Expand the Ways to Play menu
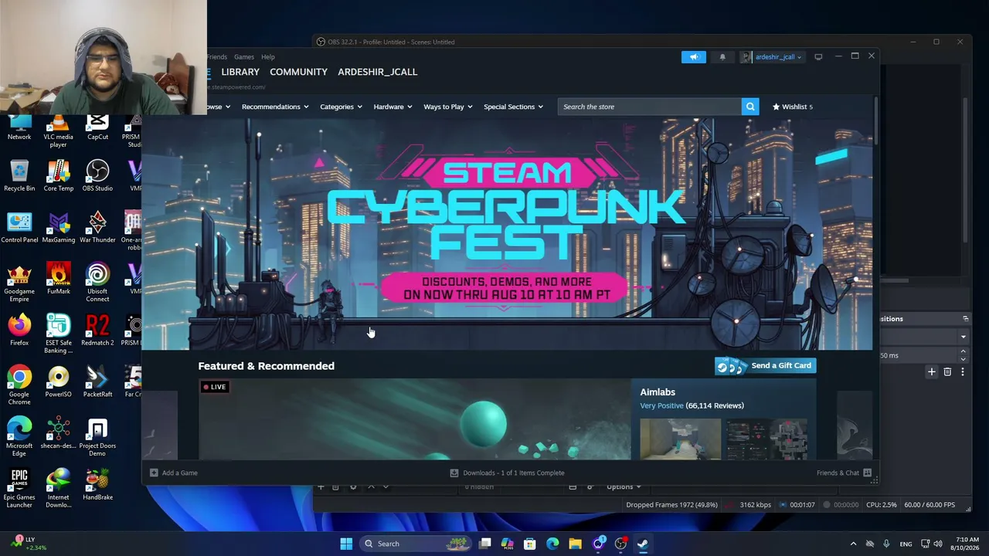Image resolution: width=989 pixels, height=556 pixels. click(x=448, y=107)
